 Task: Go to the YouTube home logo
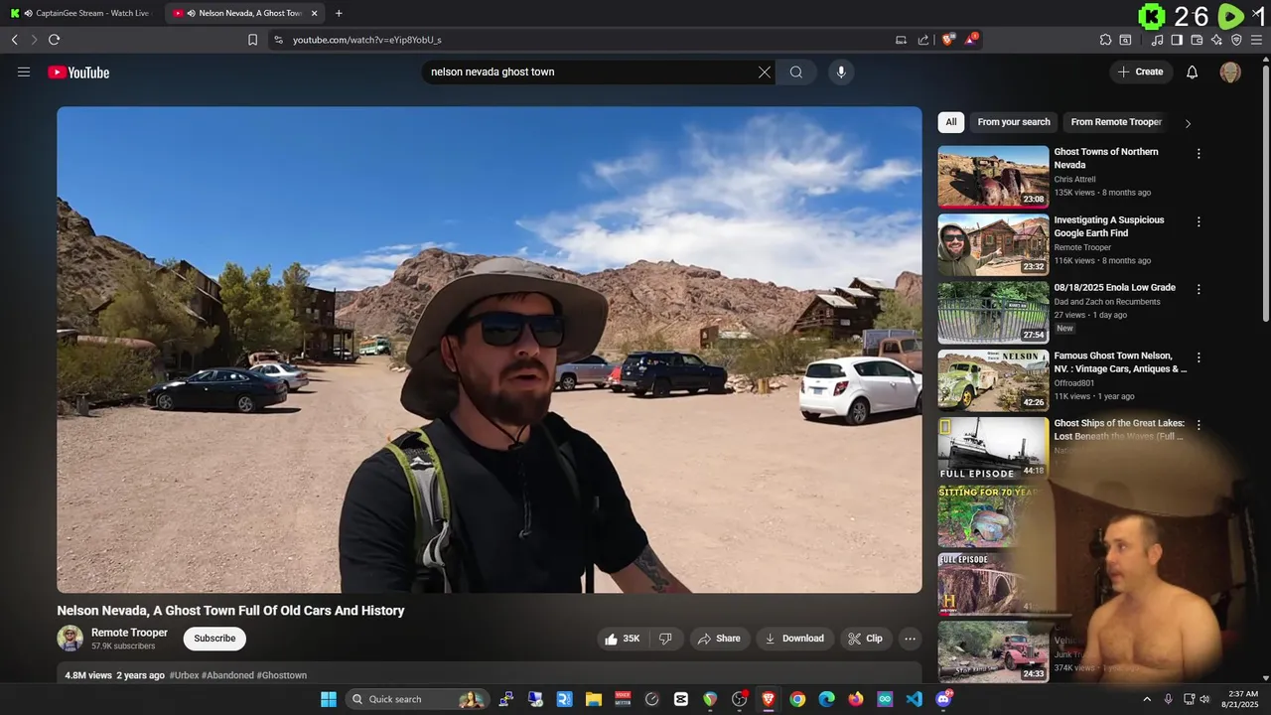coord(78,72)
